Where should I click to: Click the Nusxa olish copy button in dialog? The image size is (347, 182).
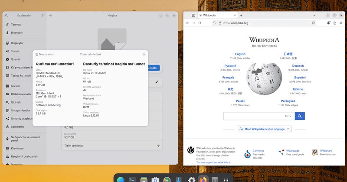click(45, 54)
